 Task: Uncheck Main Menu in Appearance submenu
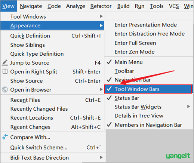pyautogui.click(x=148, y=62)
